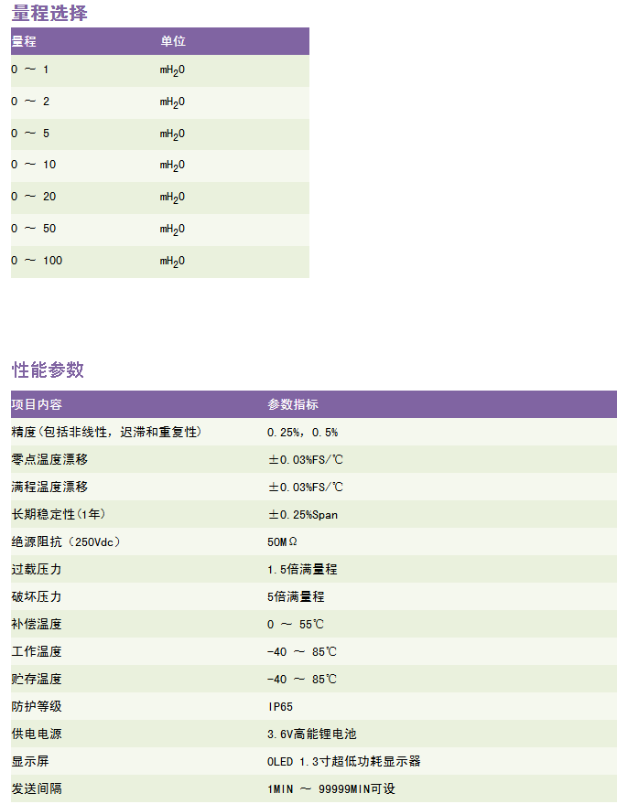Select the 1MIN ~ 99999MIN可设 interval value
617x804 pixels.
pyautogui.click(x=331, y=788)
